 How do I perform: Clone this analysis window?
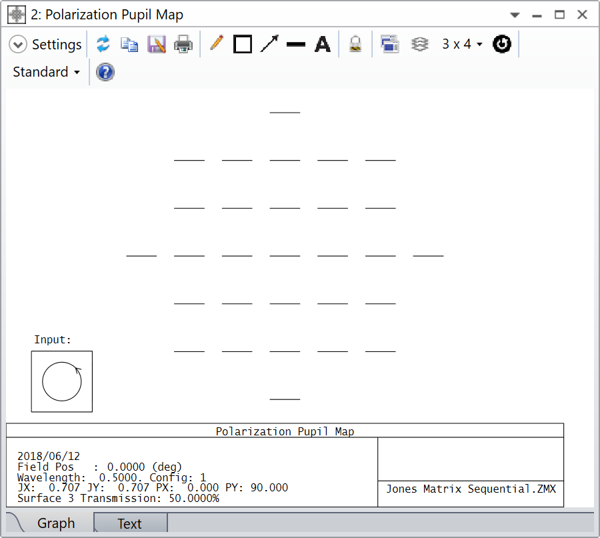(390, 44)
